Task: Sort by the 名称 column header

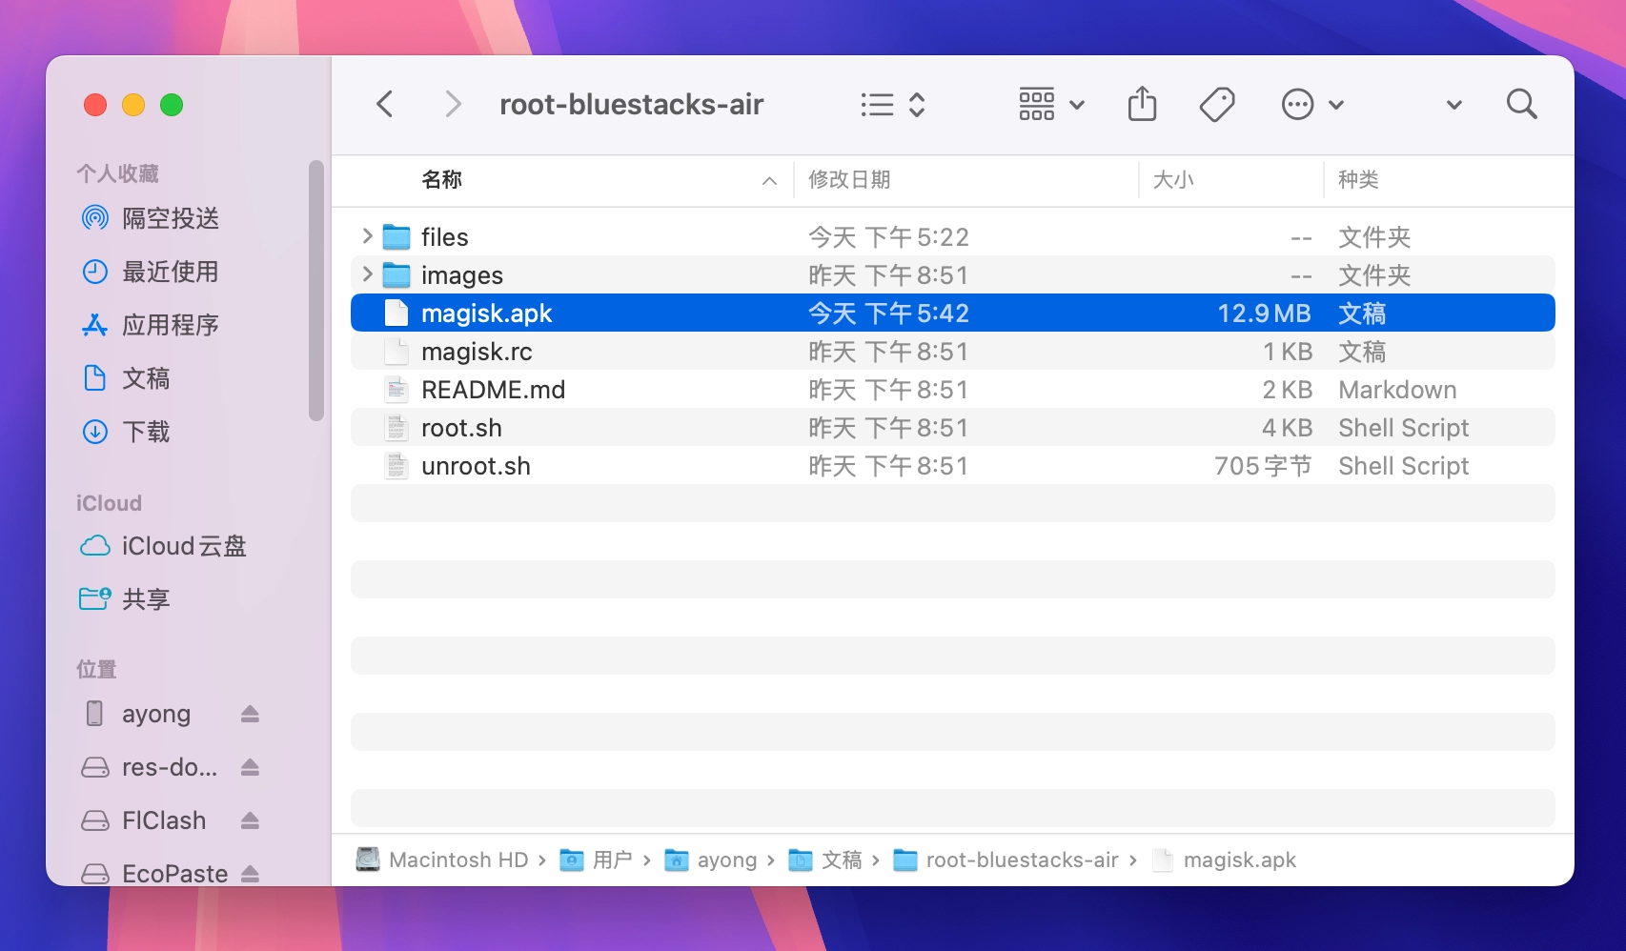Action: [441, 179]
